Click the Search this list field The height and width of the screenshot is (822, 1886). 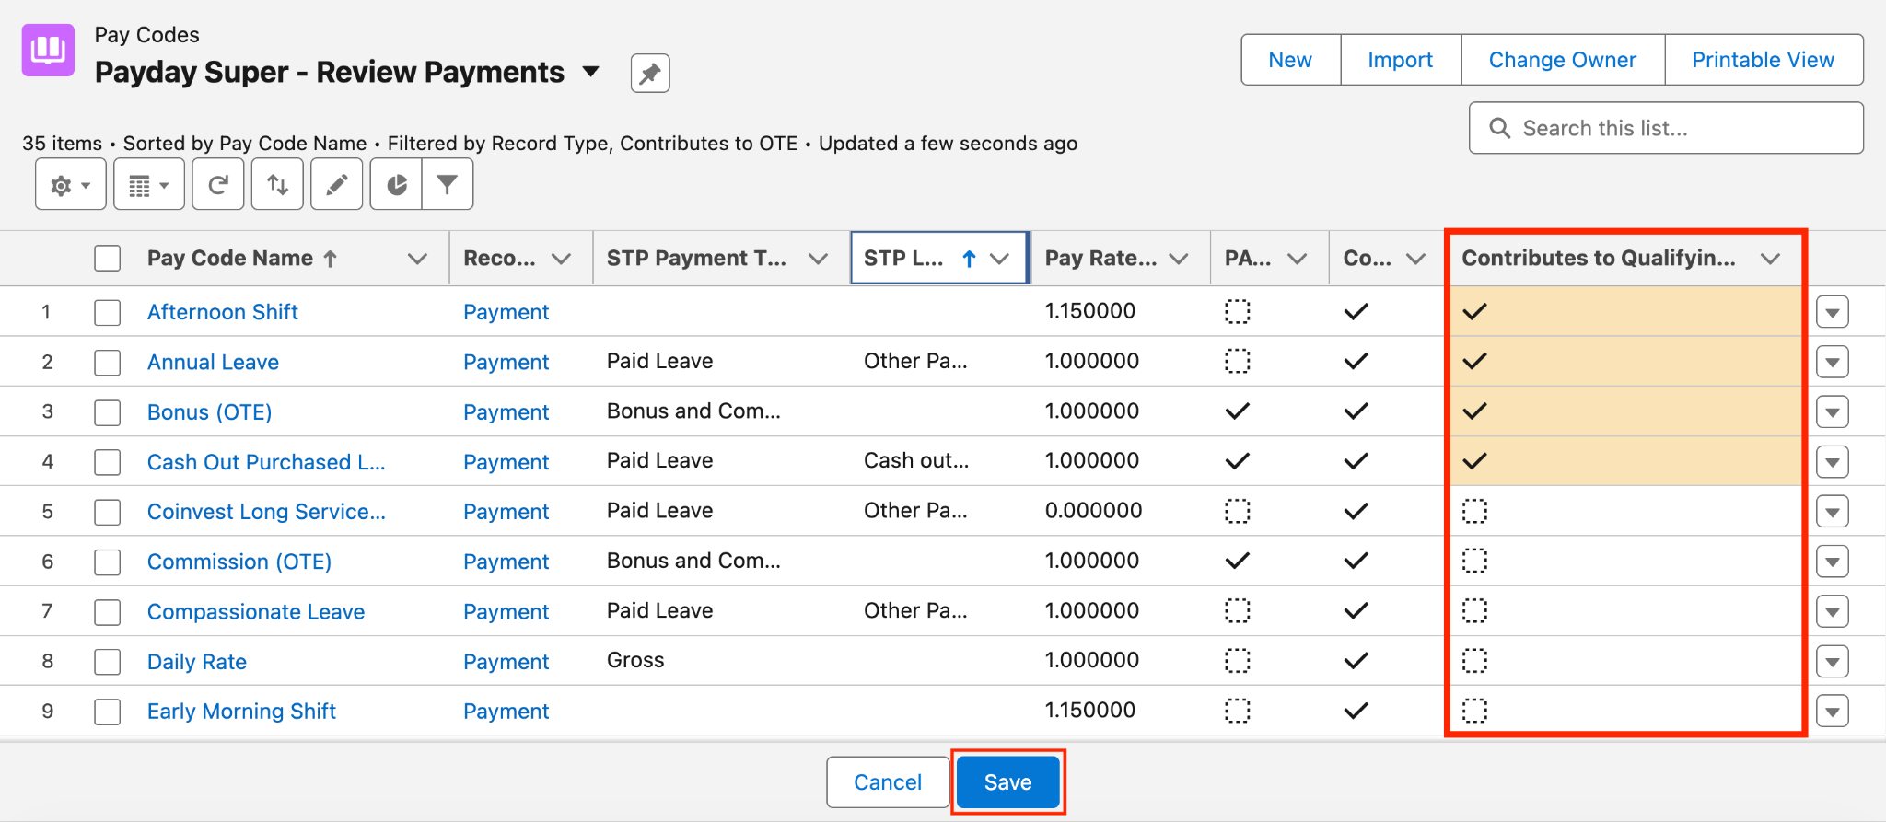pos(1666,128)
